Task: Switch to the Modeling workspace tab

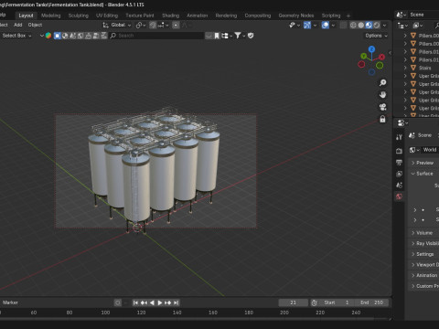Action: click(x=51, y=16)
